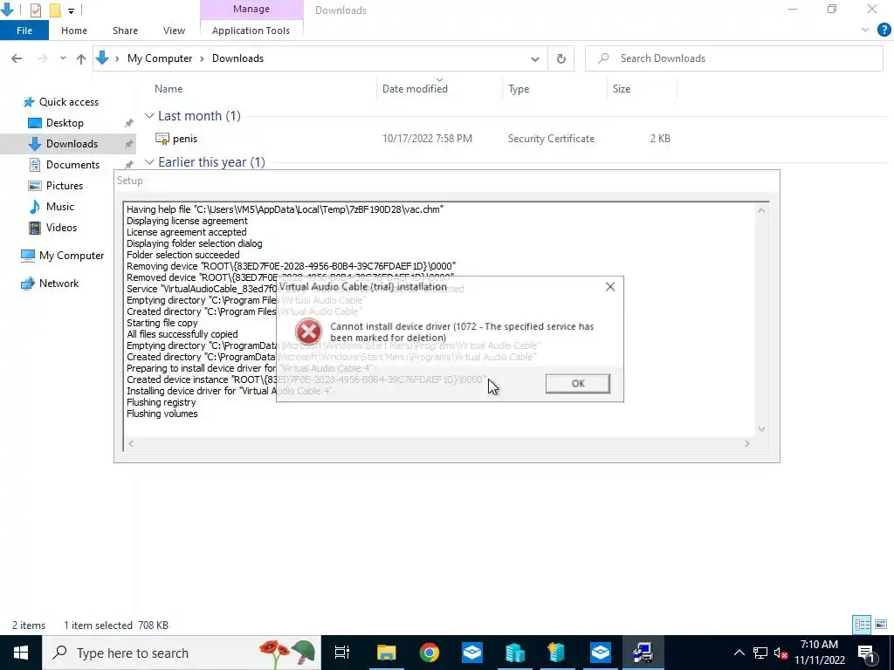Collapse the Last month group

[x=149, y=116]
